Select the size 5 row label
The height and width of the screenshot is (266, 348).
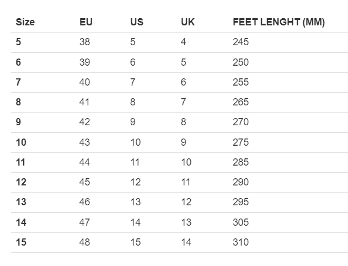[18, 42]
